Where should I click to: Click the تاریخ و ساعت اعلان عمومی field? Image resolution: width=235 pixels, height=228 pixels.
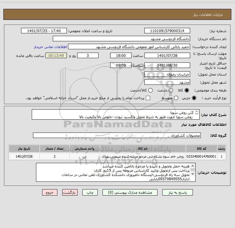tap(44, 31)
